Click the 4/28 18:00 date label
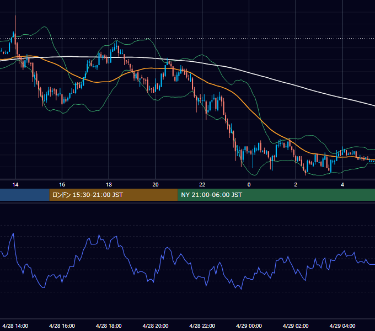375x331 pixels. [109, 325]
